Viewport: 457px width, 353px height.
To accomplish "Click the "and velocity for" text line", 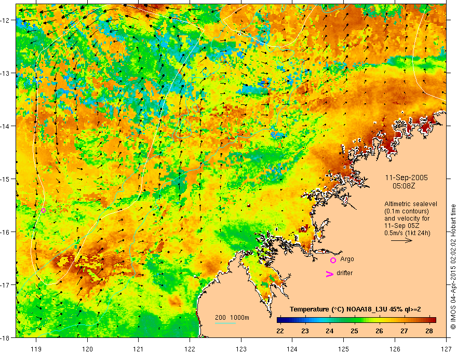I will pos(407,219).
